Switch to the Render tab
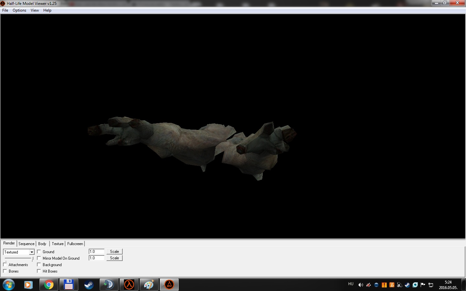The width and height of the screenshot is (466, 291). point(9,243)
